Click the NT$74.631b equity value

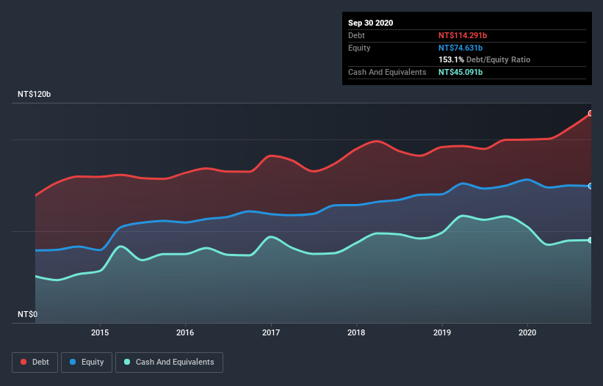tap(461, 48)
